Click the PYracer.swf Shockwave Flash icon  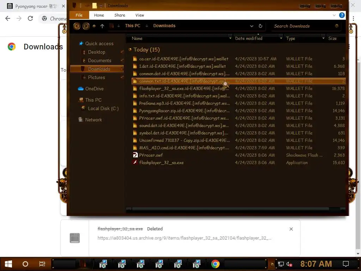click(x=135, y=155)
